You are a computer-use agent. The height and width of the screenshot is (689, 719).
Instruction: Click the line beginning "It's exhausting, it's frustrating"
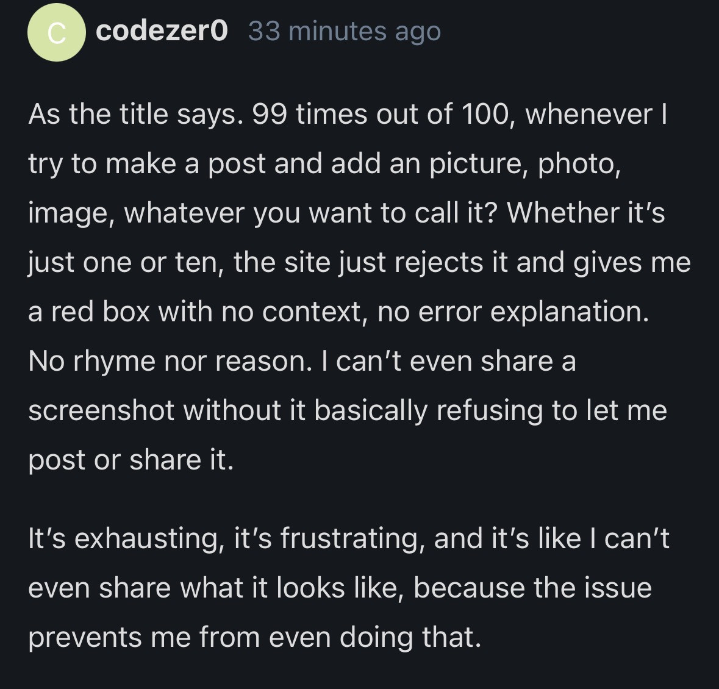point(348,538)
